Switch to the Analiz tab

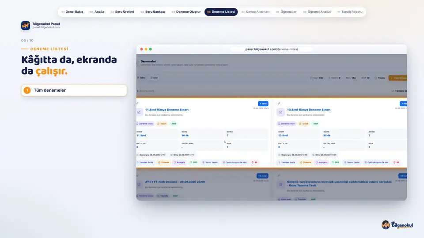[x=97, y=12]
